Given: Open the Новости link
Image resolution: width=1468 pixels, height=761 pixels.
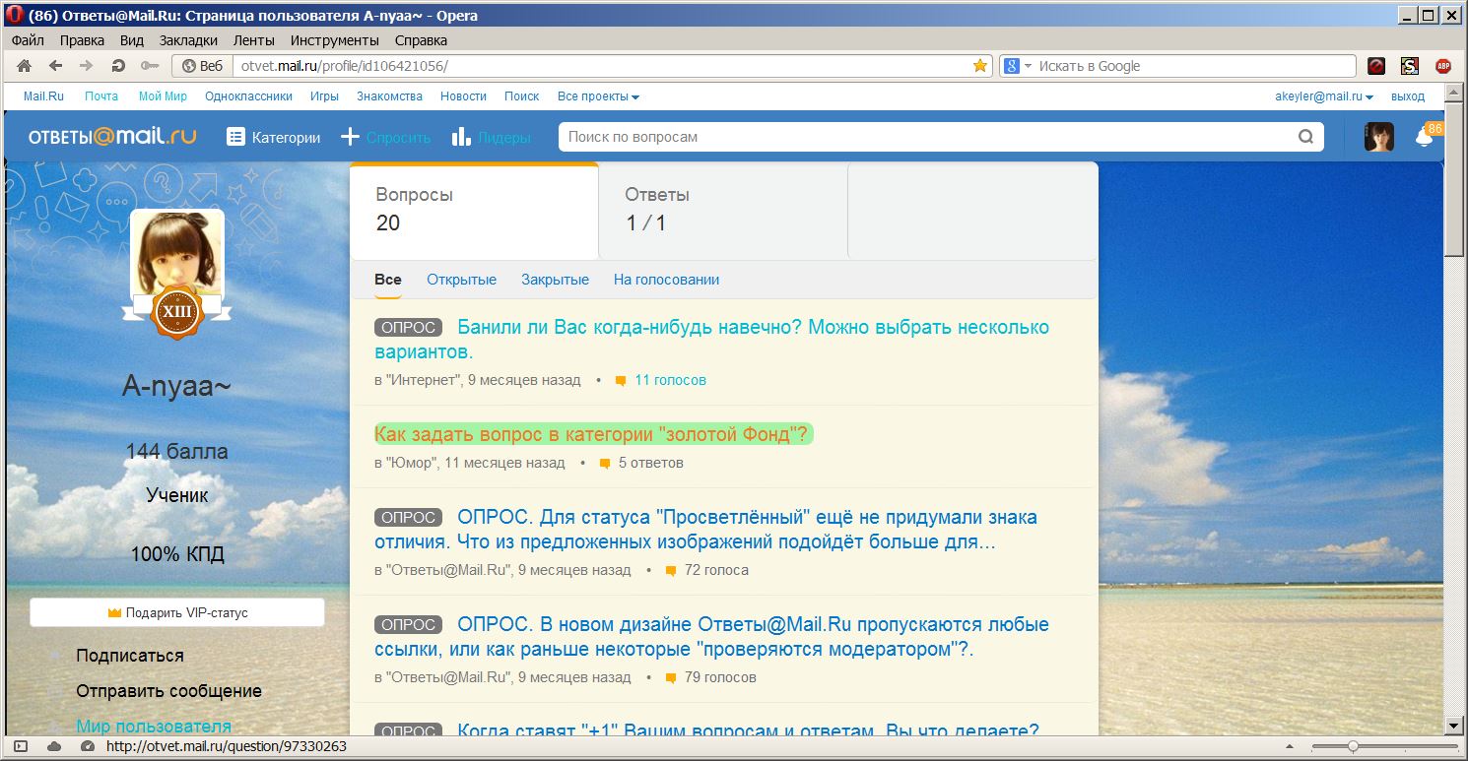Looking at the screenshot, I should [463, 96].
